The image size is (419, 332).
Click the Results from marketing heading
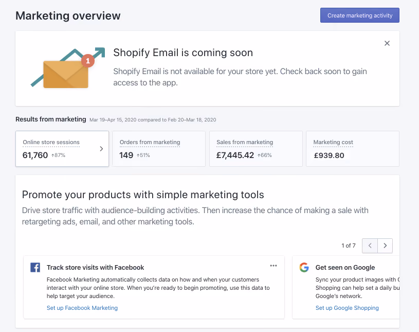click(x=51, y=119)
